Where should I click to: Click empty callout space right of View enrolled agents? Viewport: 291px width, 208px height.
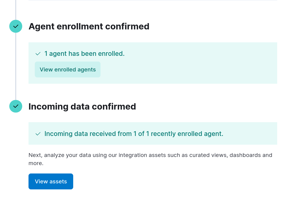coord(186,70)
